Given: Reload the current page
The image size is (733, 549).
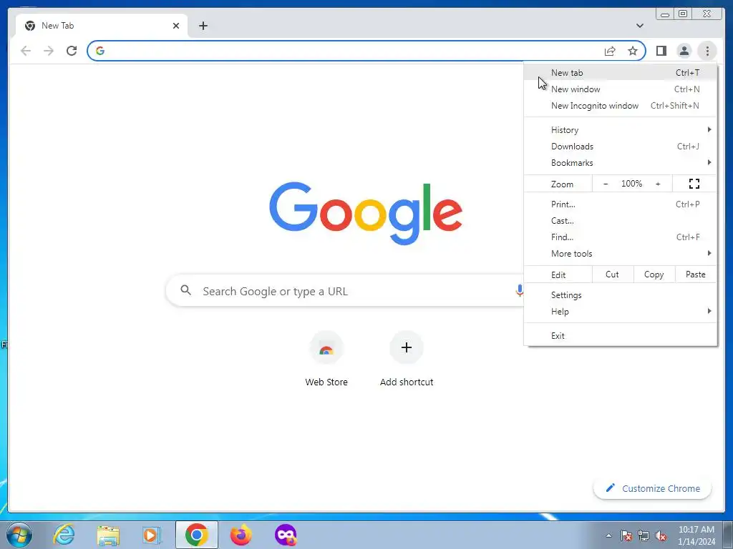Looking at the screenshot, I should coord(72,51).
